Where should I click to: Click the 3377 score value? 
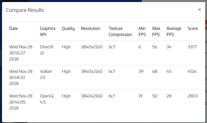click(192, 47)
